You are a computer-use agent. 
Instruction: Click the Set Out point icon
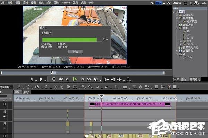(41, 79)
